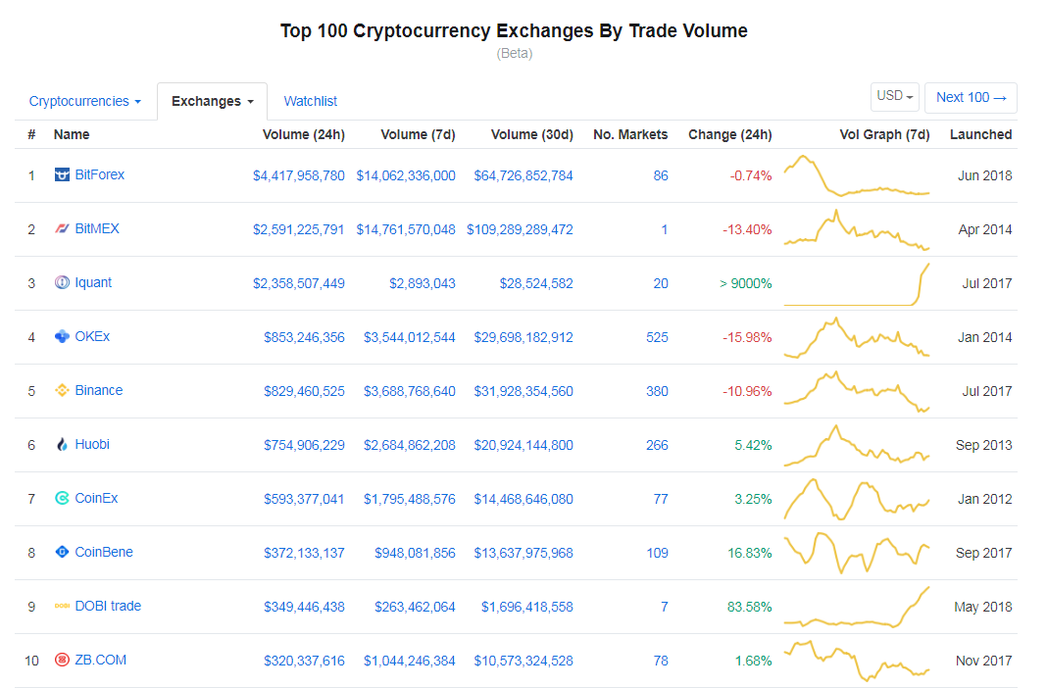Open the BitForex exchange link

pos(99,174)
